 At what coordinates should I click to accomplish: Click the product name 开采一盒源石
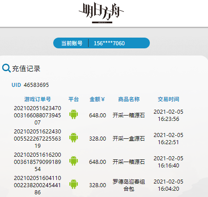(x=129, y=138)
